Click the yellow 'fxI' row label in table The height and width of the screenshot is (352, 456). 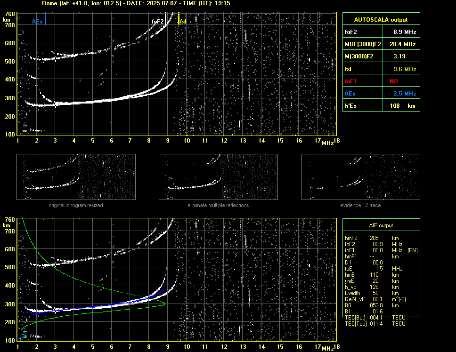[348, 69]
